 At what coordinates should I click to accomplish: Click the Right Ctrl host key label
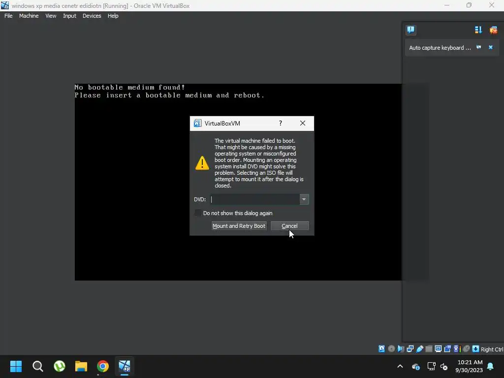pos(492,349)
